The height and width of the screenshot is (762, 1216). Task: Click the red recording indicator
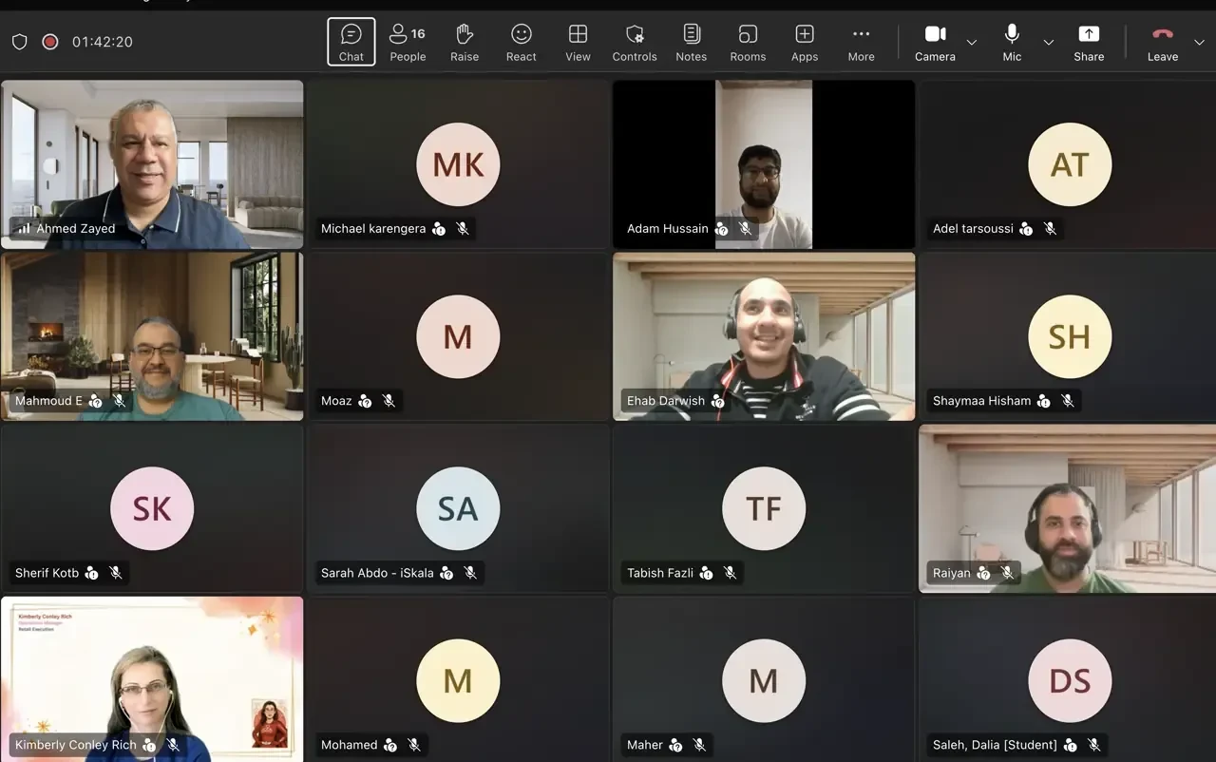(x=50, y=42)
